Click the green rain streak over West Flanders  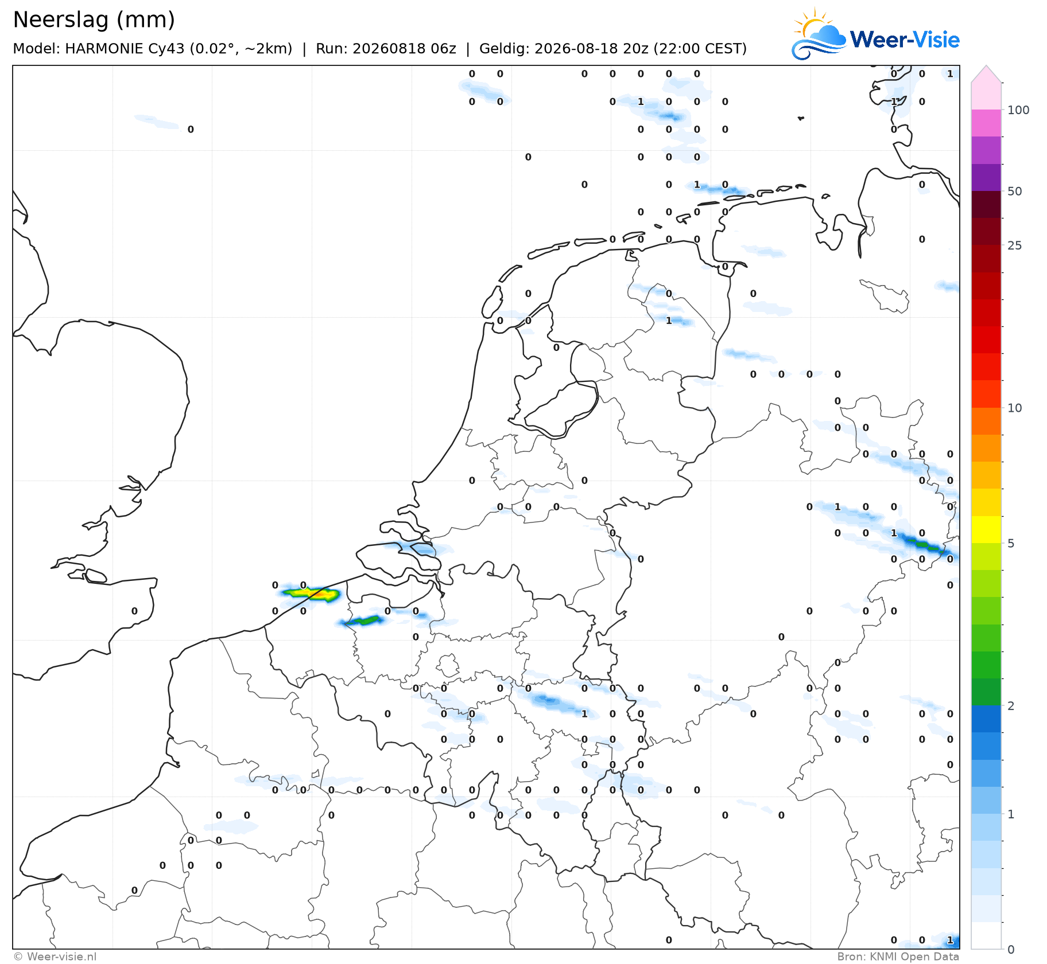(x=363, y=620)
